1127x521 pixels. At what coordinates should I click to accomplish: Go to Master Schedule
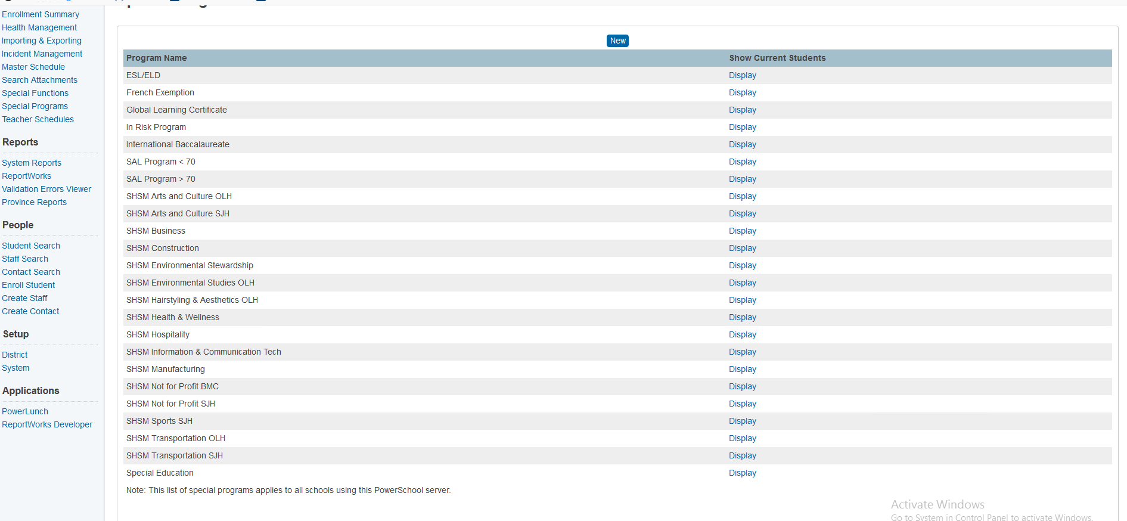point(33,67)
